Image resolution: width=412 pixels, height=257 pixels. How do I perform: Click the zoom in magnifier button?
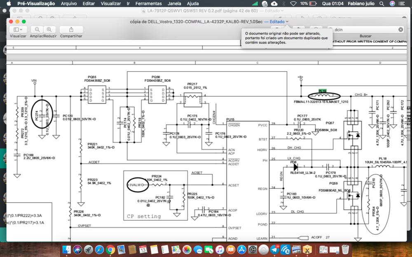pyautogui.click(x=49, y=30)
